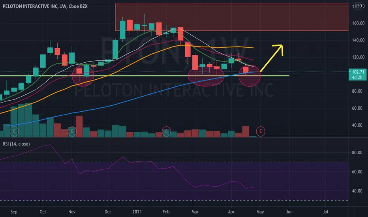The height and width of the screenshot is (217, 368).
Task: Select the latest red weekly candle in late April
Action: pyautogui.click(x=246, y=70)
